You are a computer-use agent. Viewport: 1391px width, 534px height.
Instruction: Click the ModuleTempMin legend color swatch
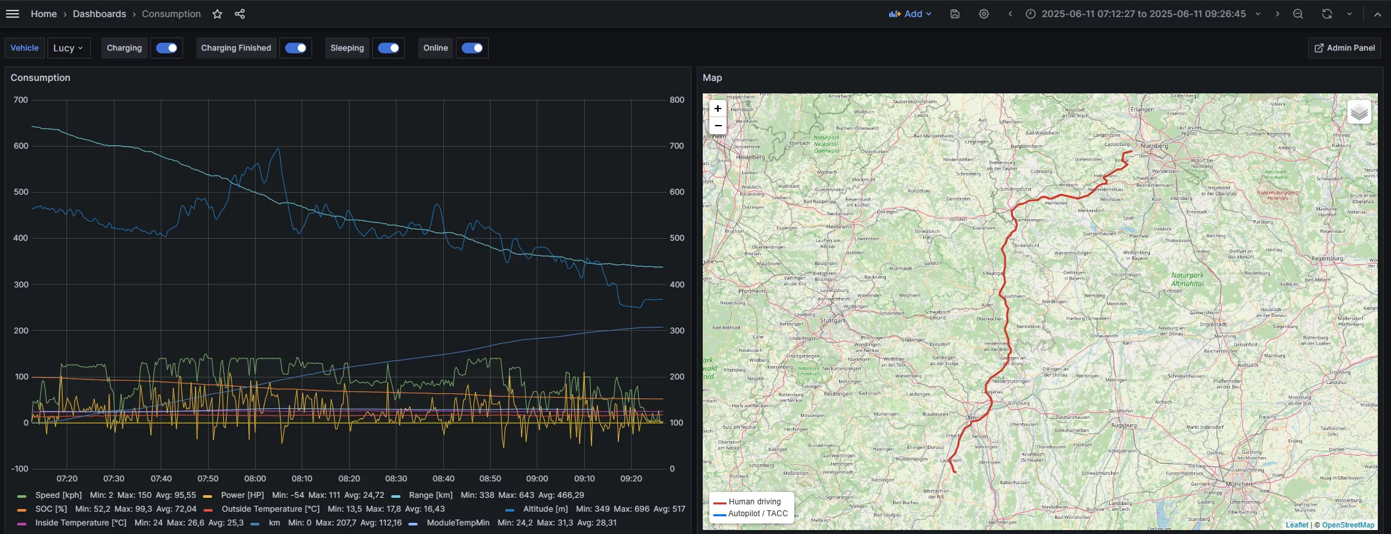[413, 523]
